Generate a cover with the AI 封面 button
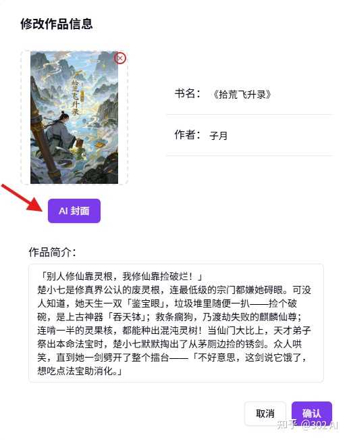The image size is (347, 440). coord(74,211)
